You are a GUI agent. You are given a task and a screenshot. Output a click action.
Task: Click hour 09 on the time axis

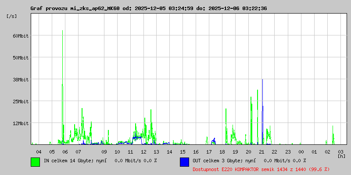point(104,151)
